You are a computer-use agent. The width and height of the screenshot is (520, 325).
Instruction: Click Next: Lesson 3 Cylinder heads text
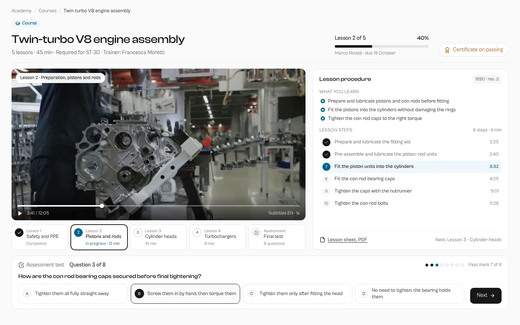pyautogui.click(x=468, y=240)
